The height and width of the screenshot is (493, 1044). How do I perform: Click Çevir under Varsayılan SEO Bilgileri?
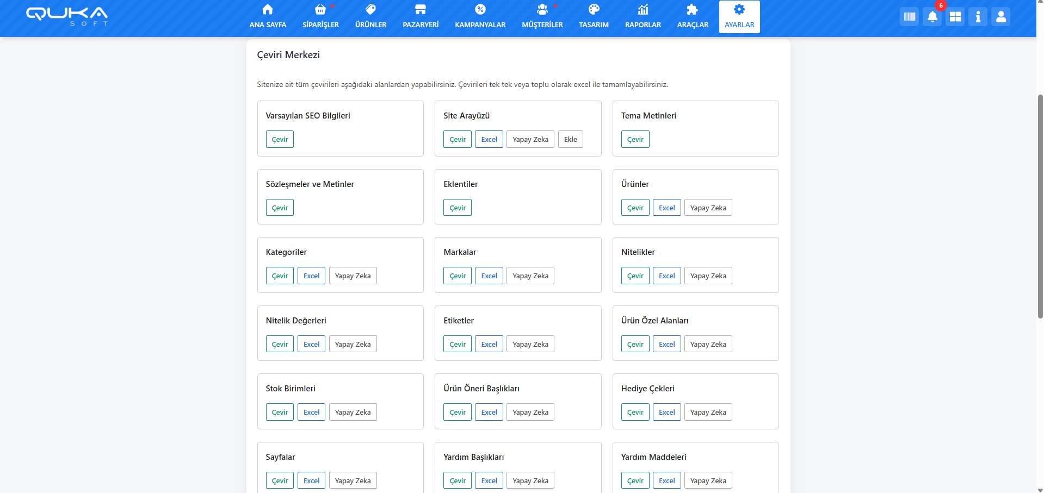click(280, 140)
